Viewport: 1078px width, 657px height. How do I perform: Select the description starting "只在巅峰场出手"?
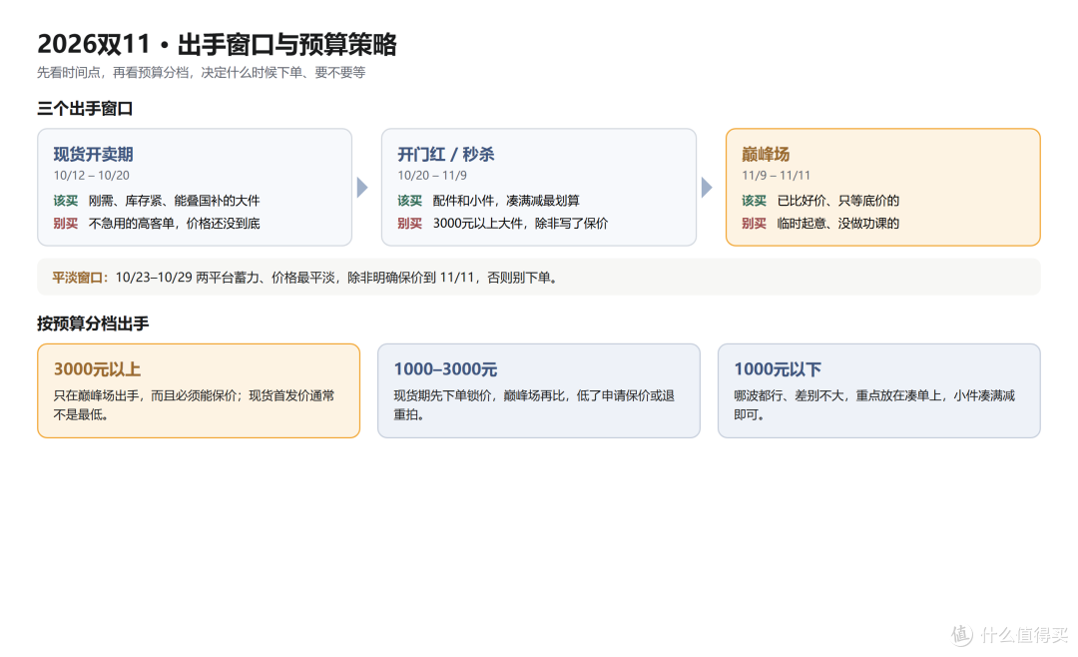[194, 404]
